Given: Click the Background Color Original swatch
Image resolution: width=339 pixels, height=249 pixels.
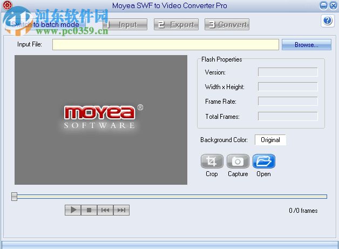Looking at the screenshot, I should (x=270, y=140).
